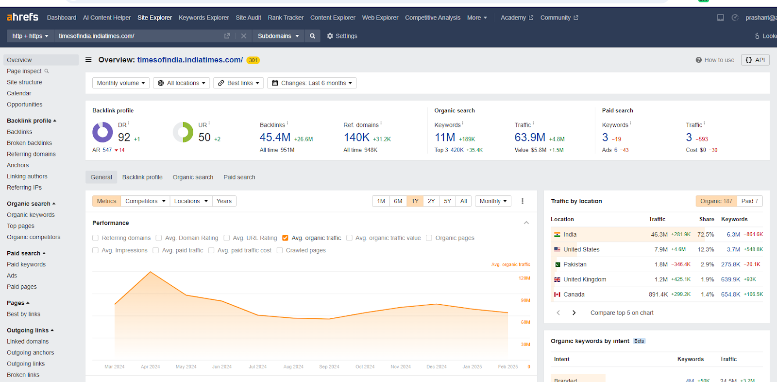The image size is (777, 382).
Task: Open Subdomains mode dropdown
Action: point(278,36)
